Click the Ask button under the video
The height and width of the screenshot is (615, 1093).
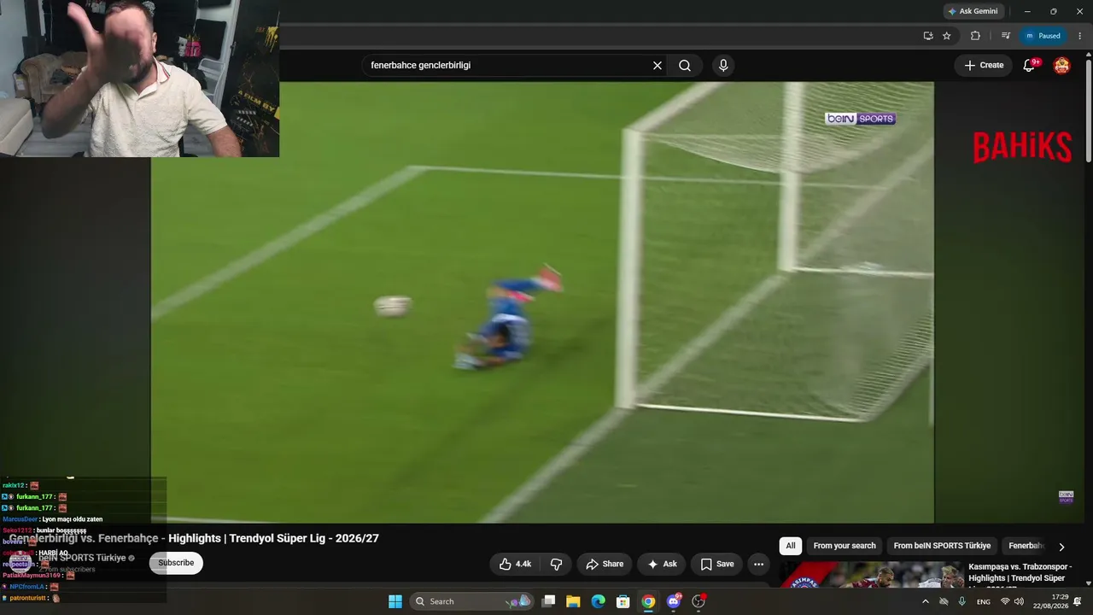coord(662,564)
